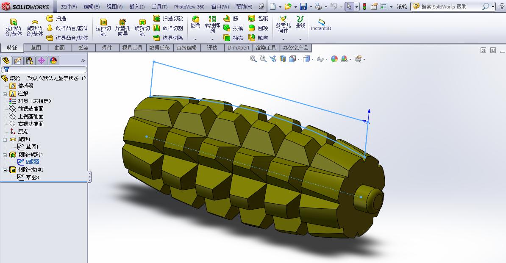506x263 pixels.
Task: Open the PropertyManager tab icon
Action: [18, 61]
